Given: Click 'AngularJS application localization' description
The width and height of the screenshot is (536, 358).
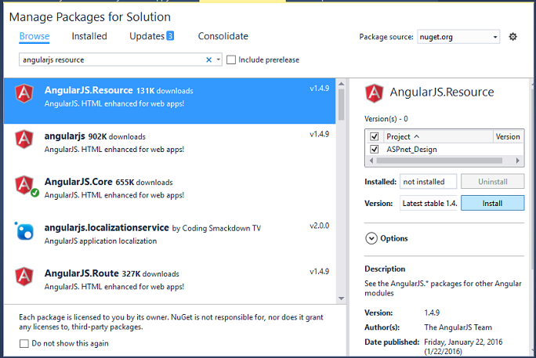Looking at the screenshot, I should [100, 240].
